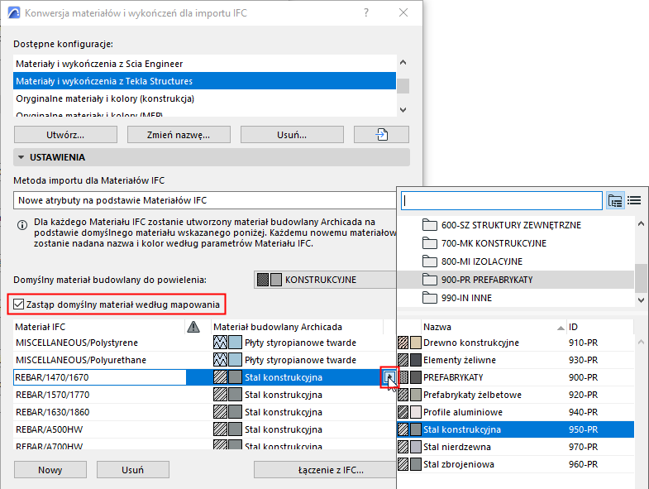649x489 pixels.
Task: Choose Stal nierdzewna from the material list
Action: [516, 447]
